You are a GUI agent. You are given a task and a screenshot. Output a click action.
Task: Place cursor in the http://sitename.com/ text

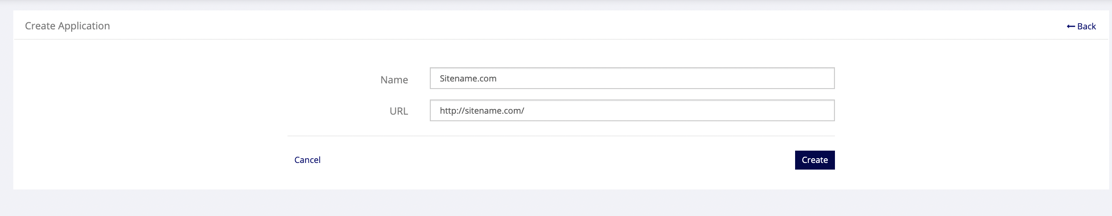482,111
